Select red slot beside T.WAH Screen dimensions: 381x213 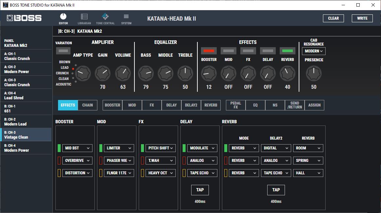coord(142,161)
